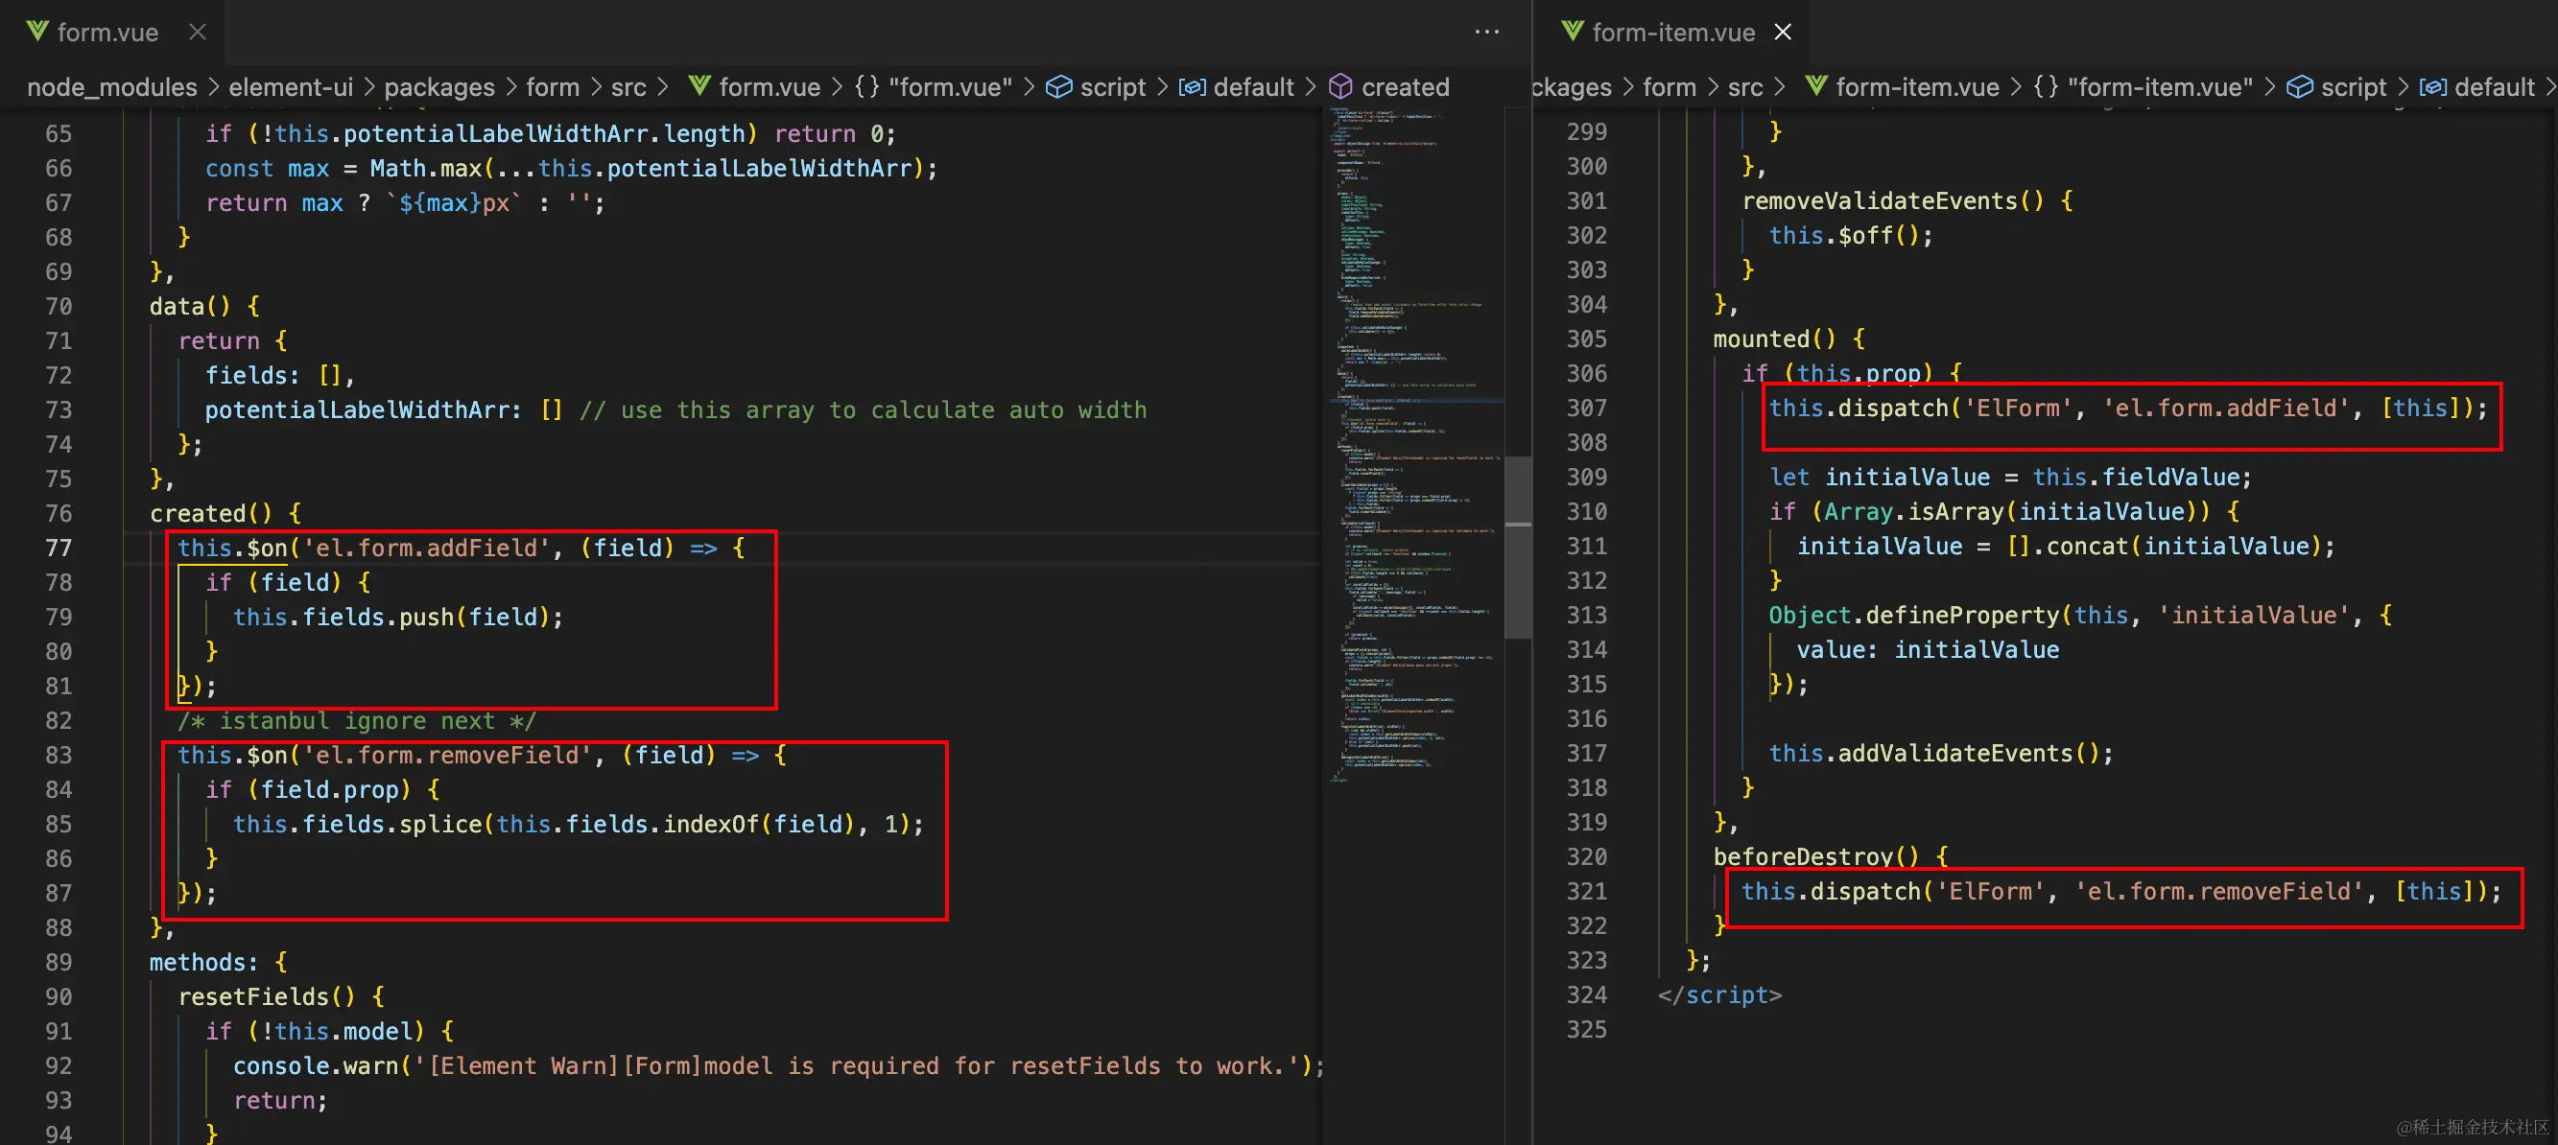Click line number 77 in form.vue
The height and width of the screenshot is (1145, 2558).
(x=59, y=548)
